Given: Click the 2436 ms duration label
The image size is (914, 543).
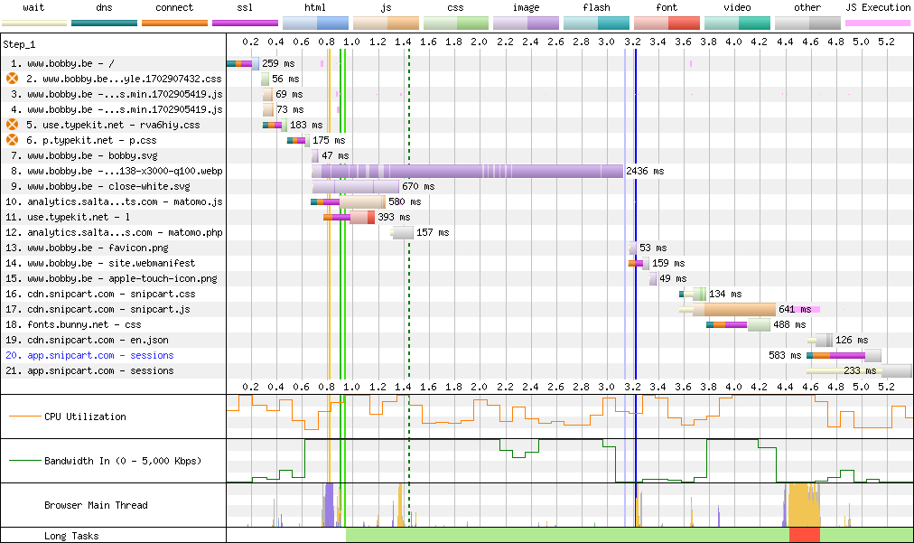Looking at the screenshot, I should pyautogui.click(x=645, y=171).
